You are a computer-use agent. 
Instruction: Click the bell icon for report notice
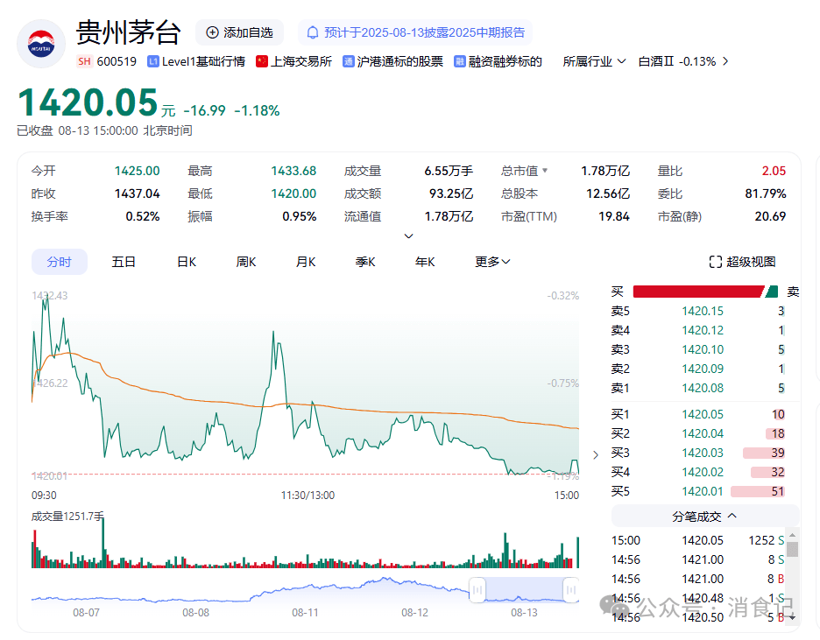(312, 32)
